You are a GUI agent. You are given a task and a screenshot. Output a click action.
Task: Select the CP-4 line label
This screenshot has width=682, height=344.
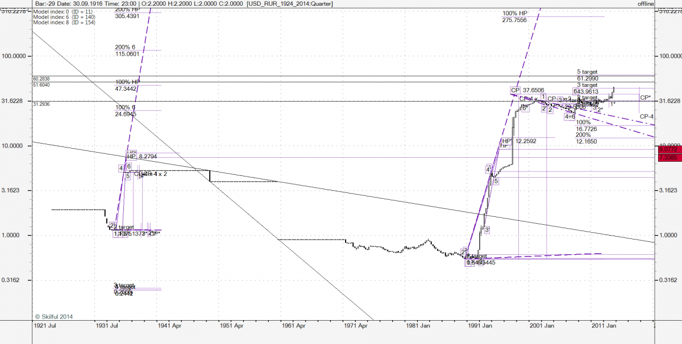[646, 116]
